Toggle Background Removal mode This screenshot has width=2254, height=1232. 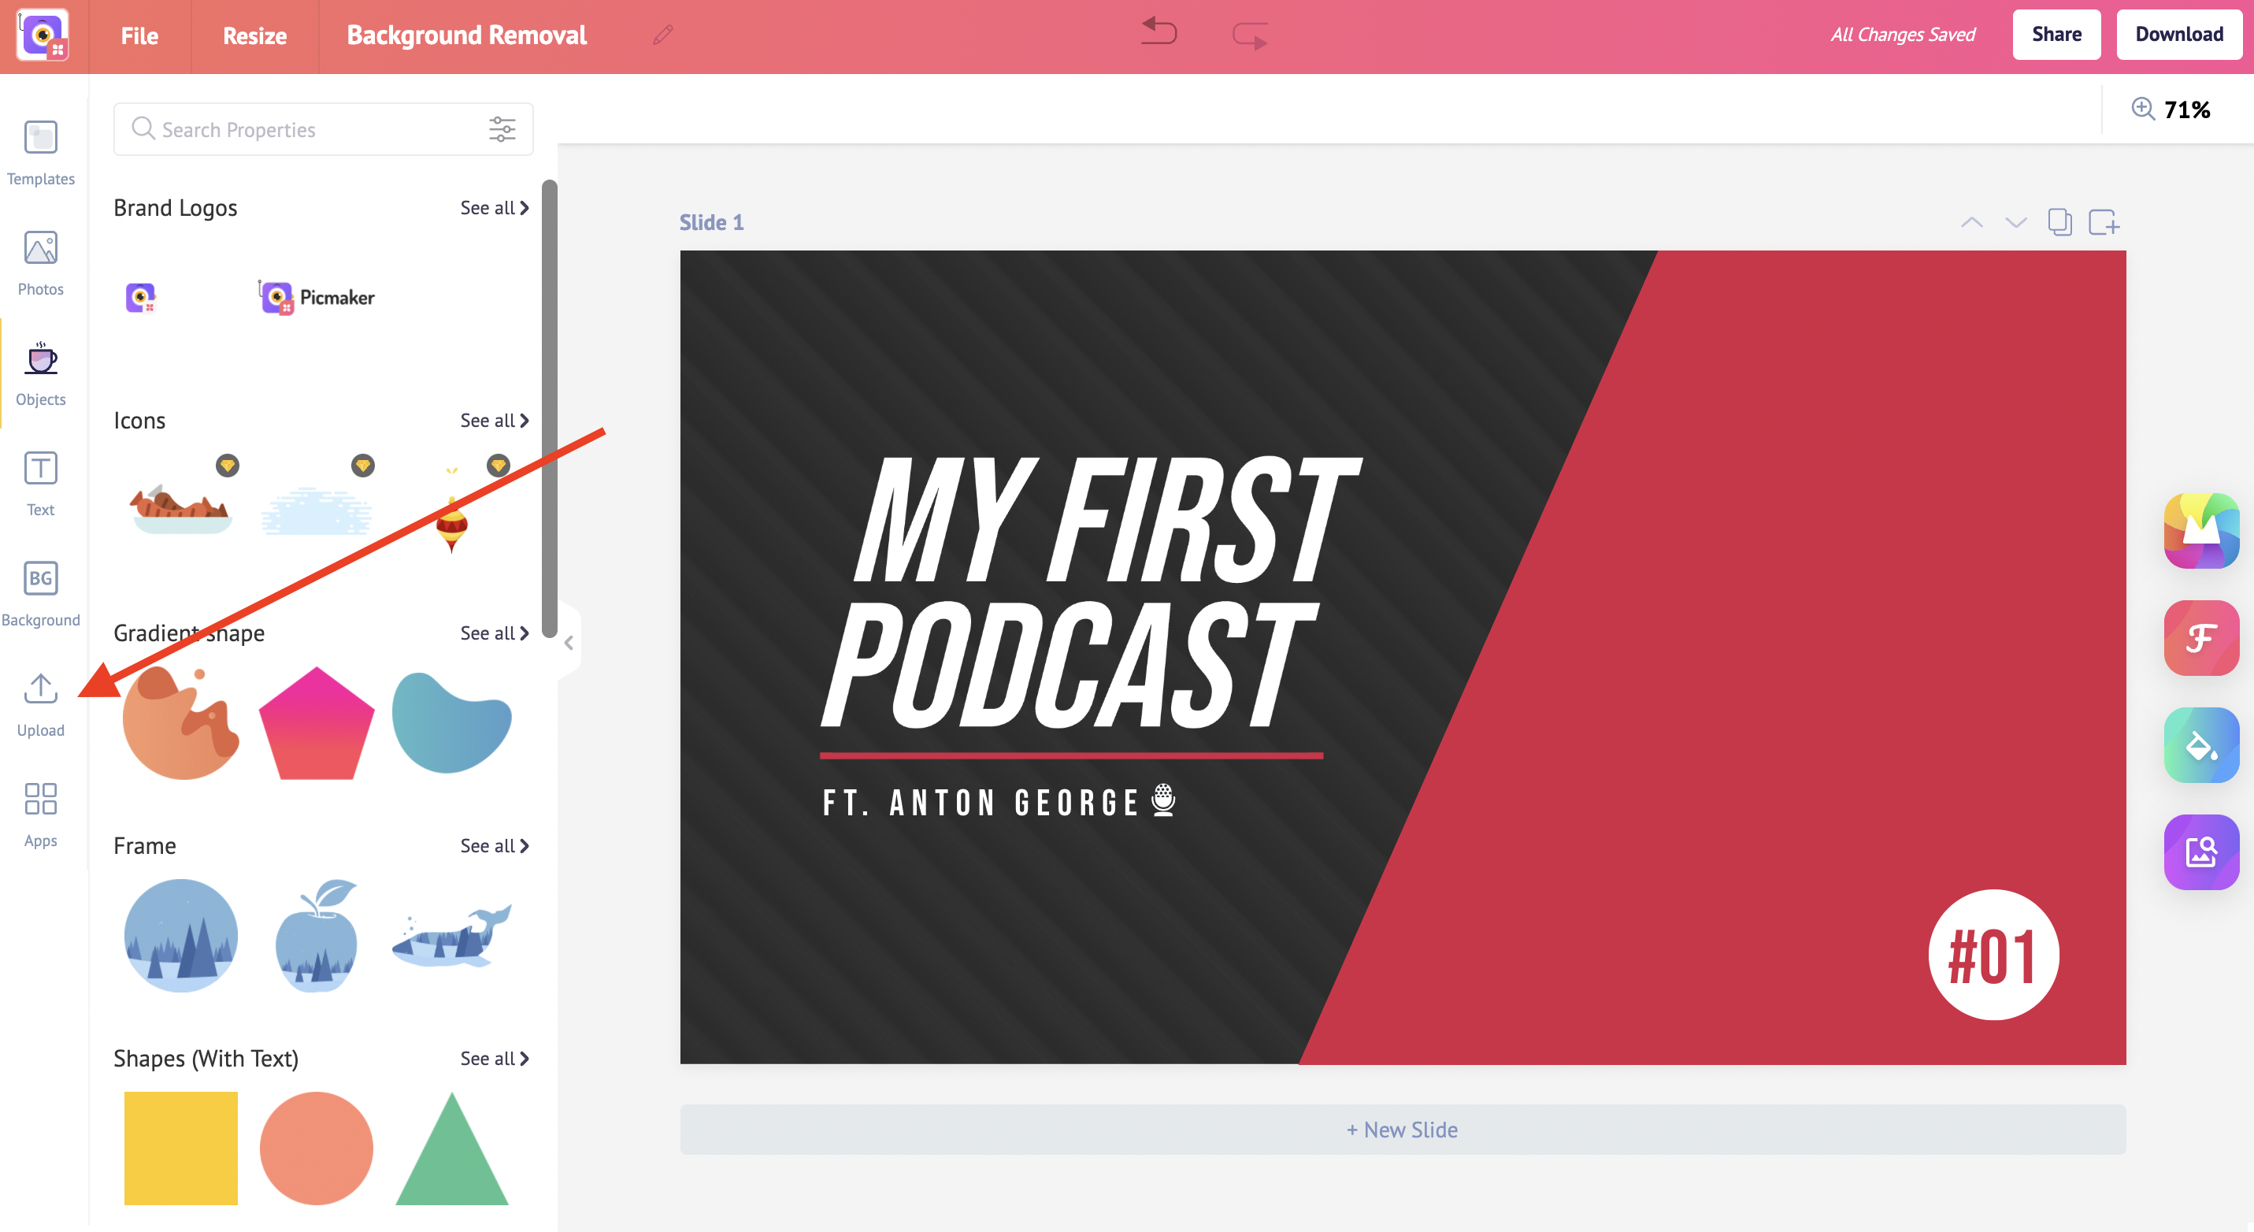point(465,35)
